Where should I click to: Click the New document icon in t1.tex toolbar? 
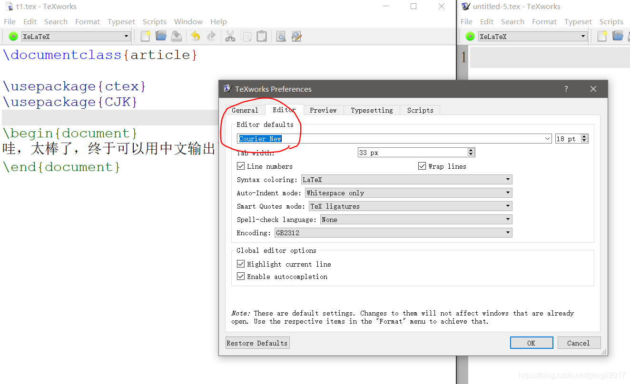pyautogui.click(x=145, y=36)
